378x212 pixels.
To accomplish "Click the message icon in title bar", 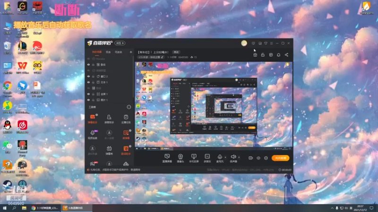I will (253, 43).
